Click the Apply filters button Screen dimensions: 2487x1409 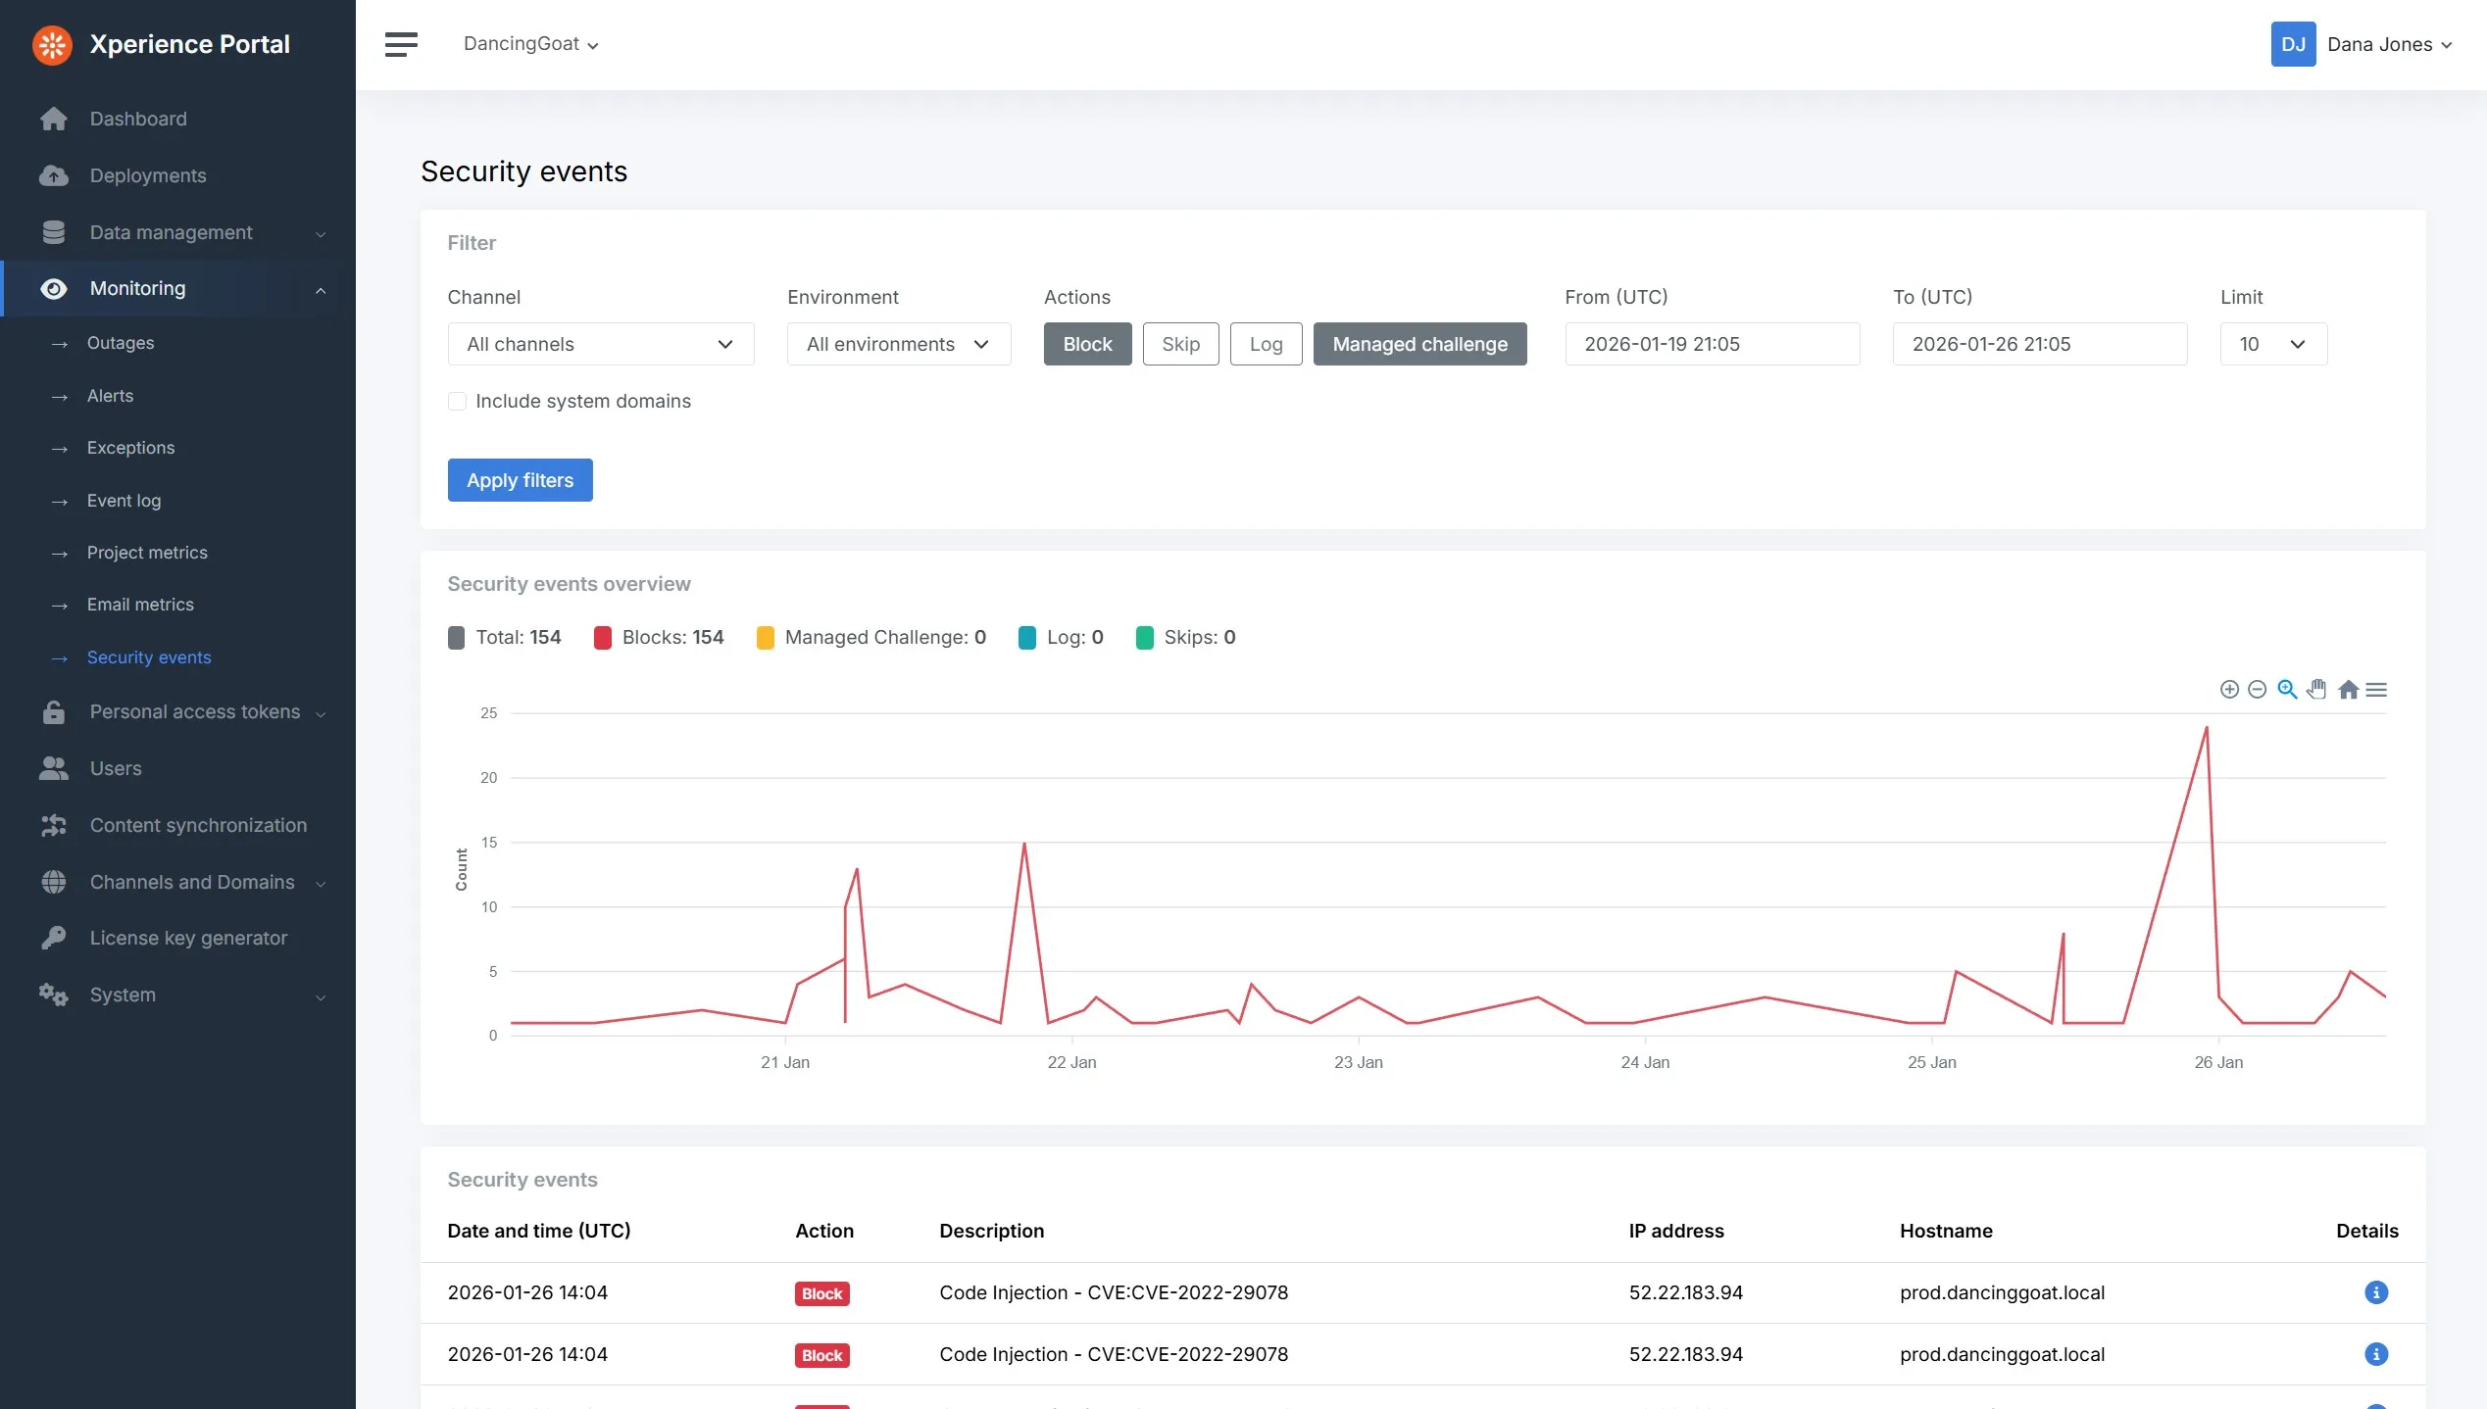[x=520, y=480]
